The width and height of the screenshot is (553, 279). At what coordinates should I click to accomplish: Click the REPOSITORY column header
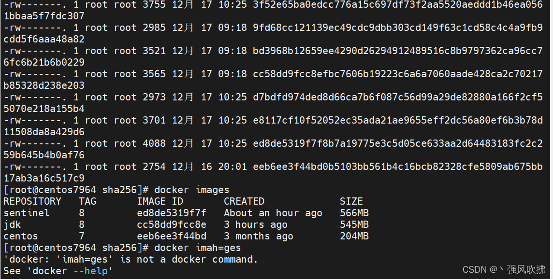pyautogui.click(x=32, y=201)
